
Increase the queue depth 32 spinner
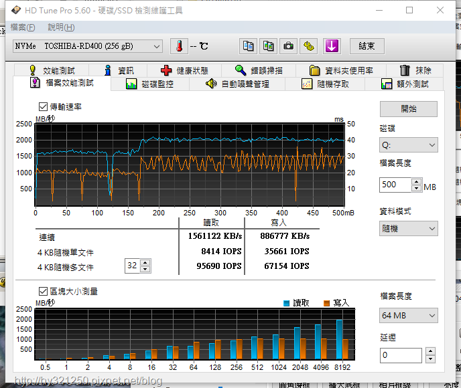145,262
